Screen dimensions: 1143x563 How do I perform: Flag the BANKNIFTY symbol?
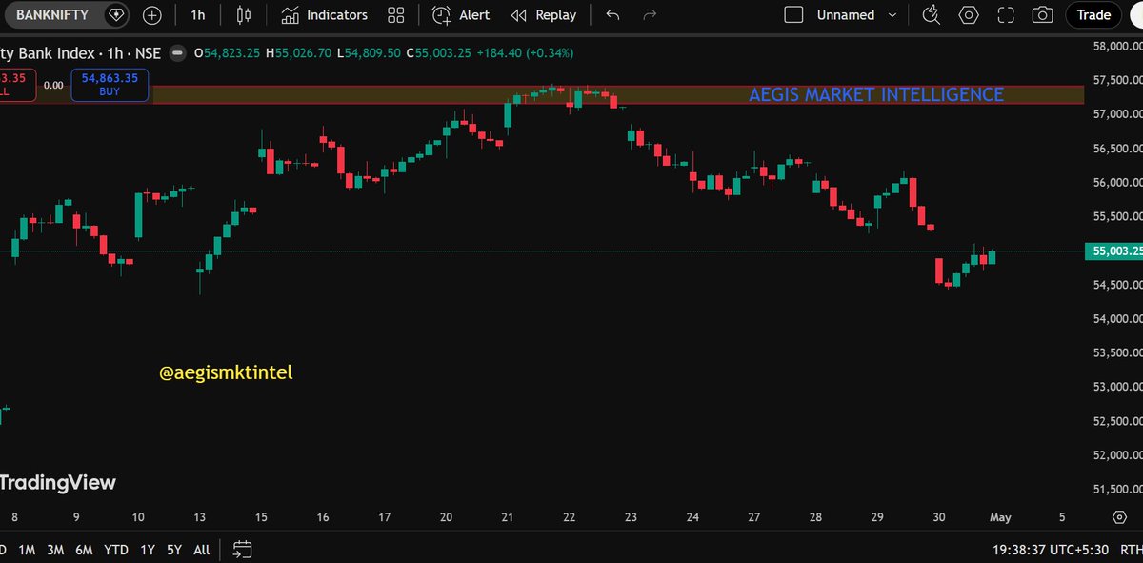point(115,14)
